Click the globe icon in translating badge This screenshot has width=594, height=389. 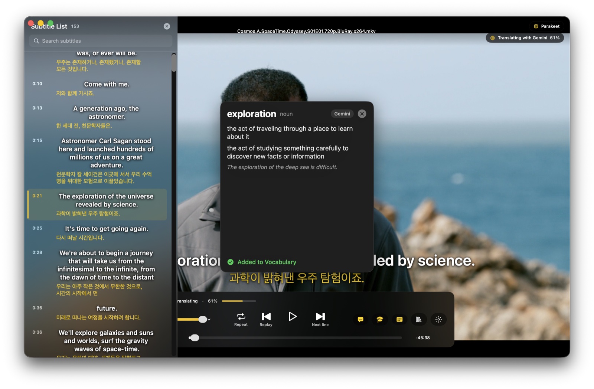(x=493, y=38)
